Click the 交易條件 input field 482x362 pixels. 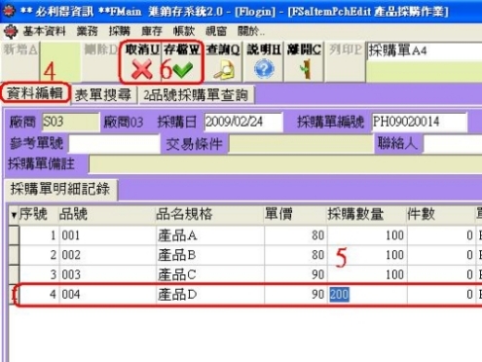pos(301,143)
